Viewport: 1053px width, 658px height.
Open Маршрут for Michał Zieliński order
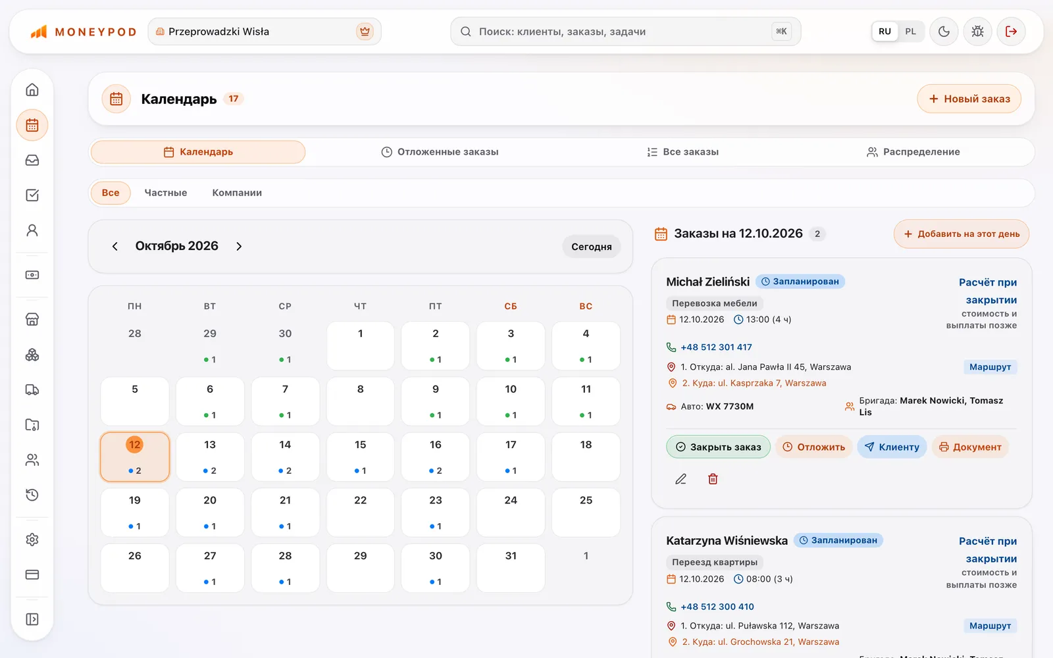pyautogui.click(x=990, y=367)
